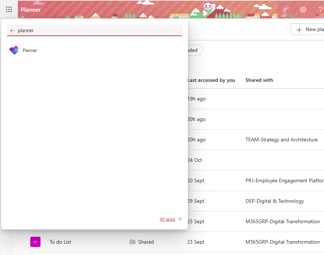Select the 29 Sept date cell
This screenshot has height=255, width=324.
[196, 201]
